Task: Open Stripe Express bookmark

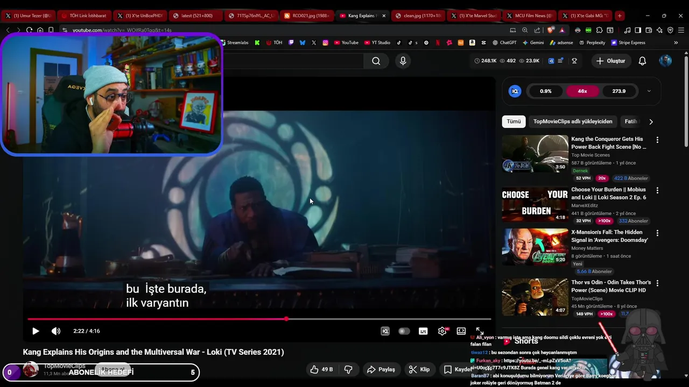Action: [628, 42]
